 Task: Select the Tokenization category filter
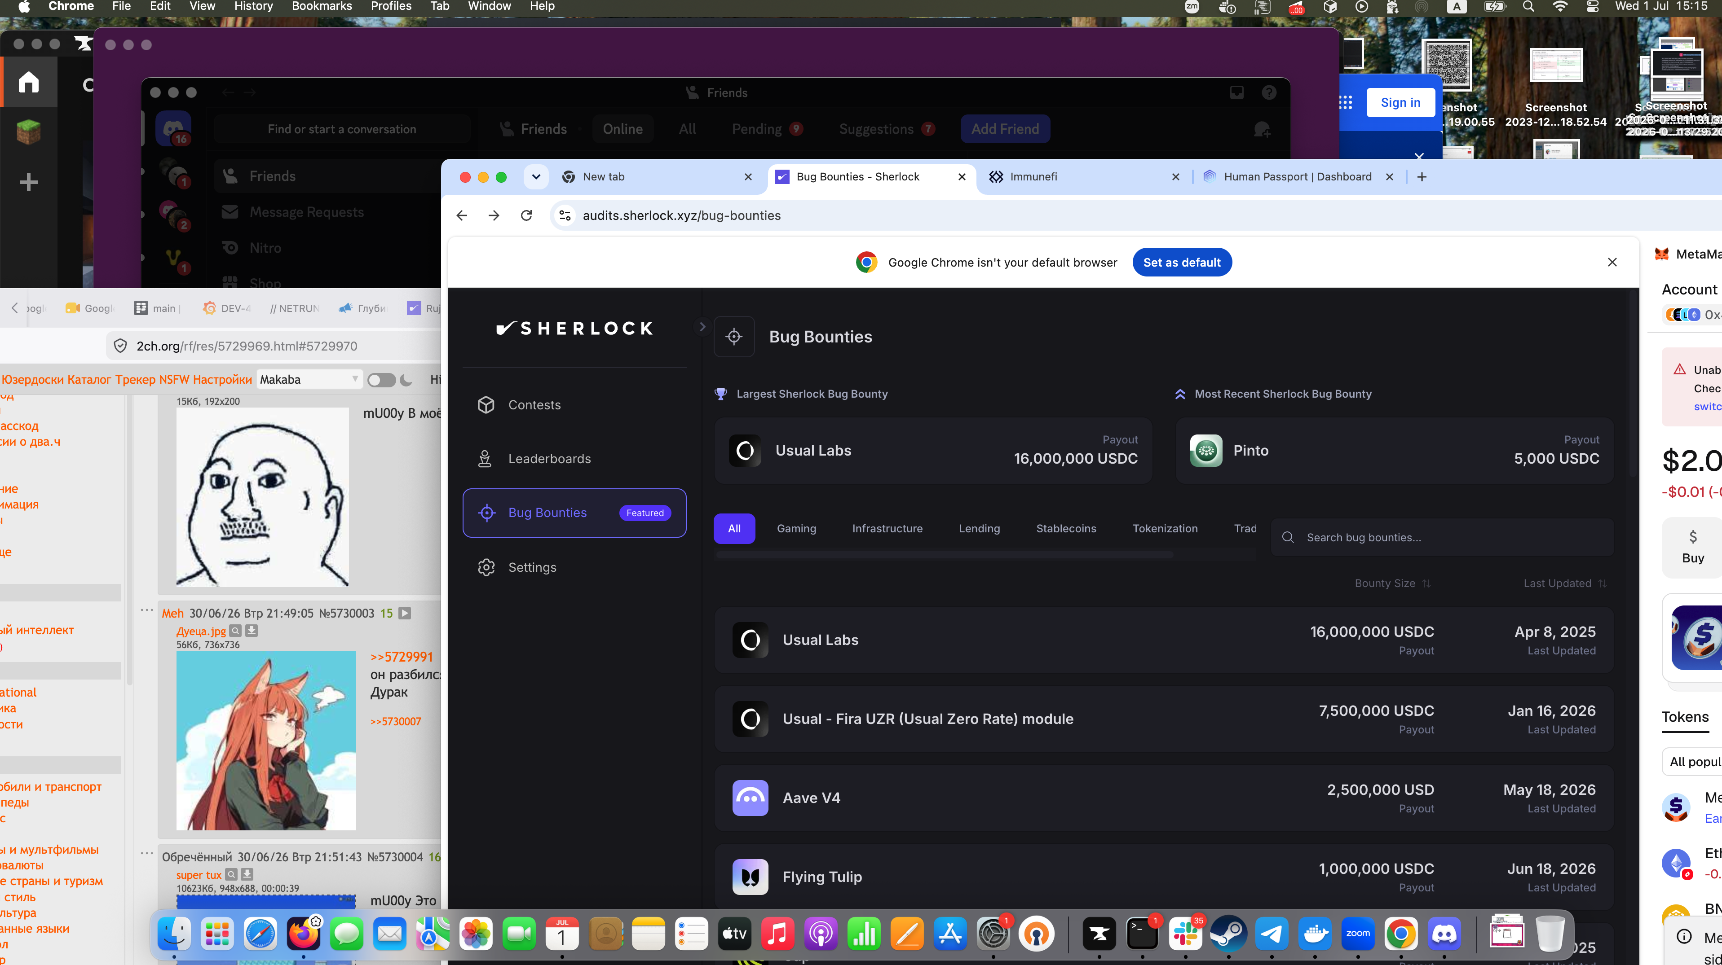(x=1165, y=528)
